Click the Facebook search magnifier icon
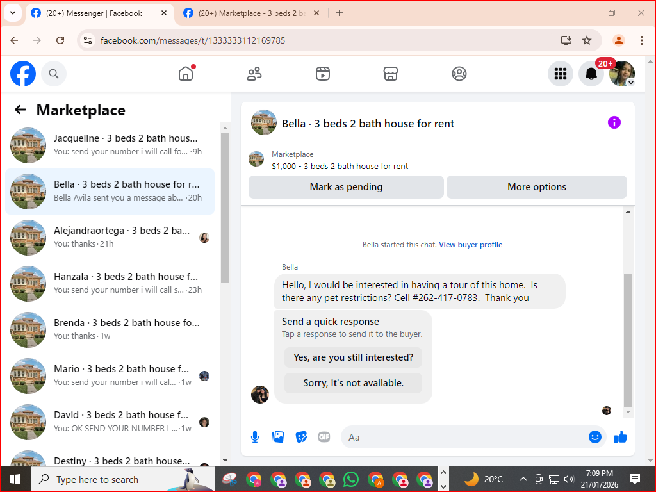Screen dimensions: 656x492 [54, 74]
